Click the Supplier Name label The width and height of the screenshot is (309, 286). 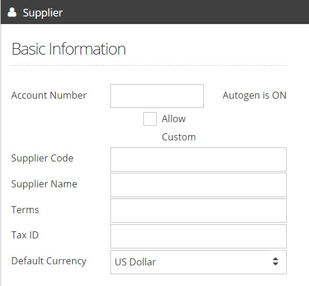click(x=44, y=184)
